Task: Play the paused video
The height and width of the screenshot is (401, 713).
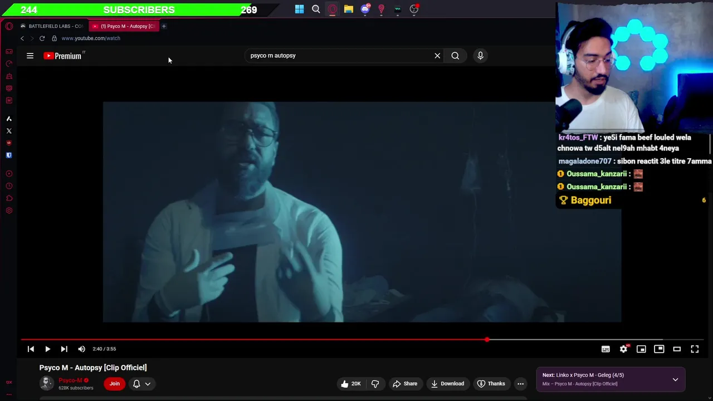Action: [47, 349]
